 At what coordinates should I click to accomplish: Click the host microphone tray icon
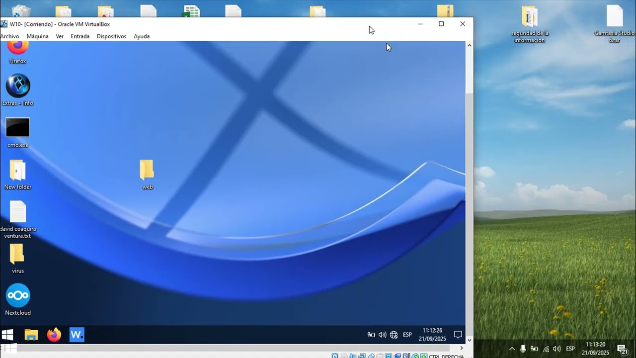(x=523, y=349)
